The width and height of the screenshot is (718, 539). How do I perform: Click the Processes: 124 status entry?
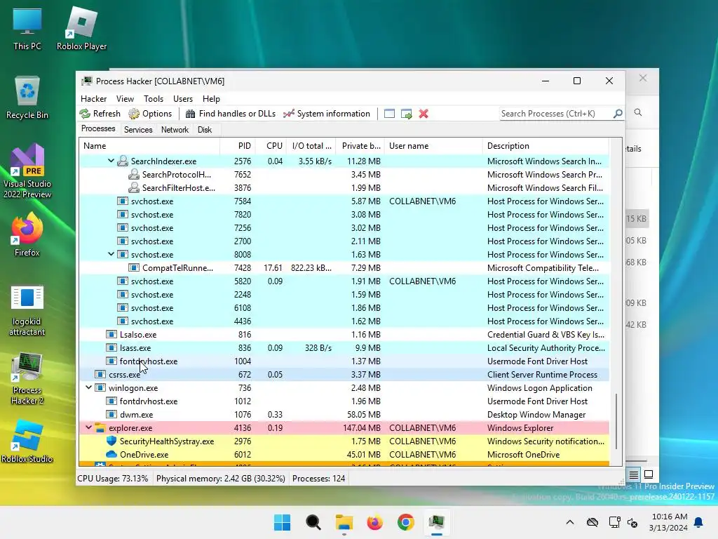tap(319, 479)
